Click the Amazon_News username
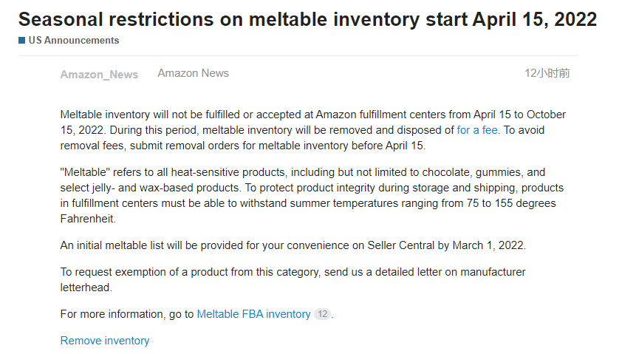 point(99,75)
